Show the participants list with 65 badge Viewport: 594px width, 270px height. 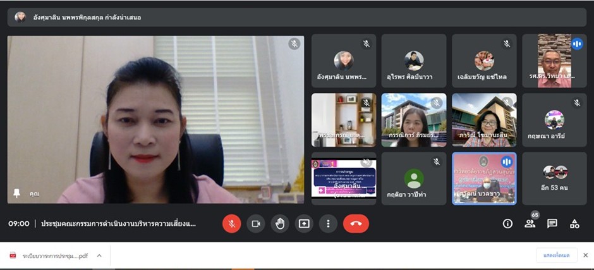pos(530,223)
